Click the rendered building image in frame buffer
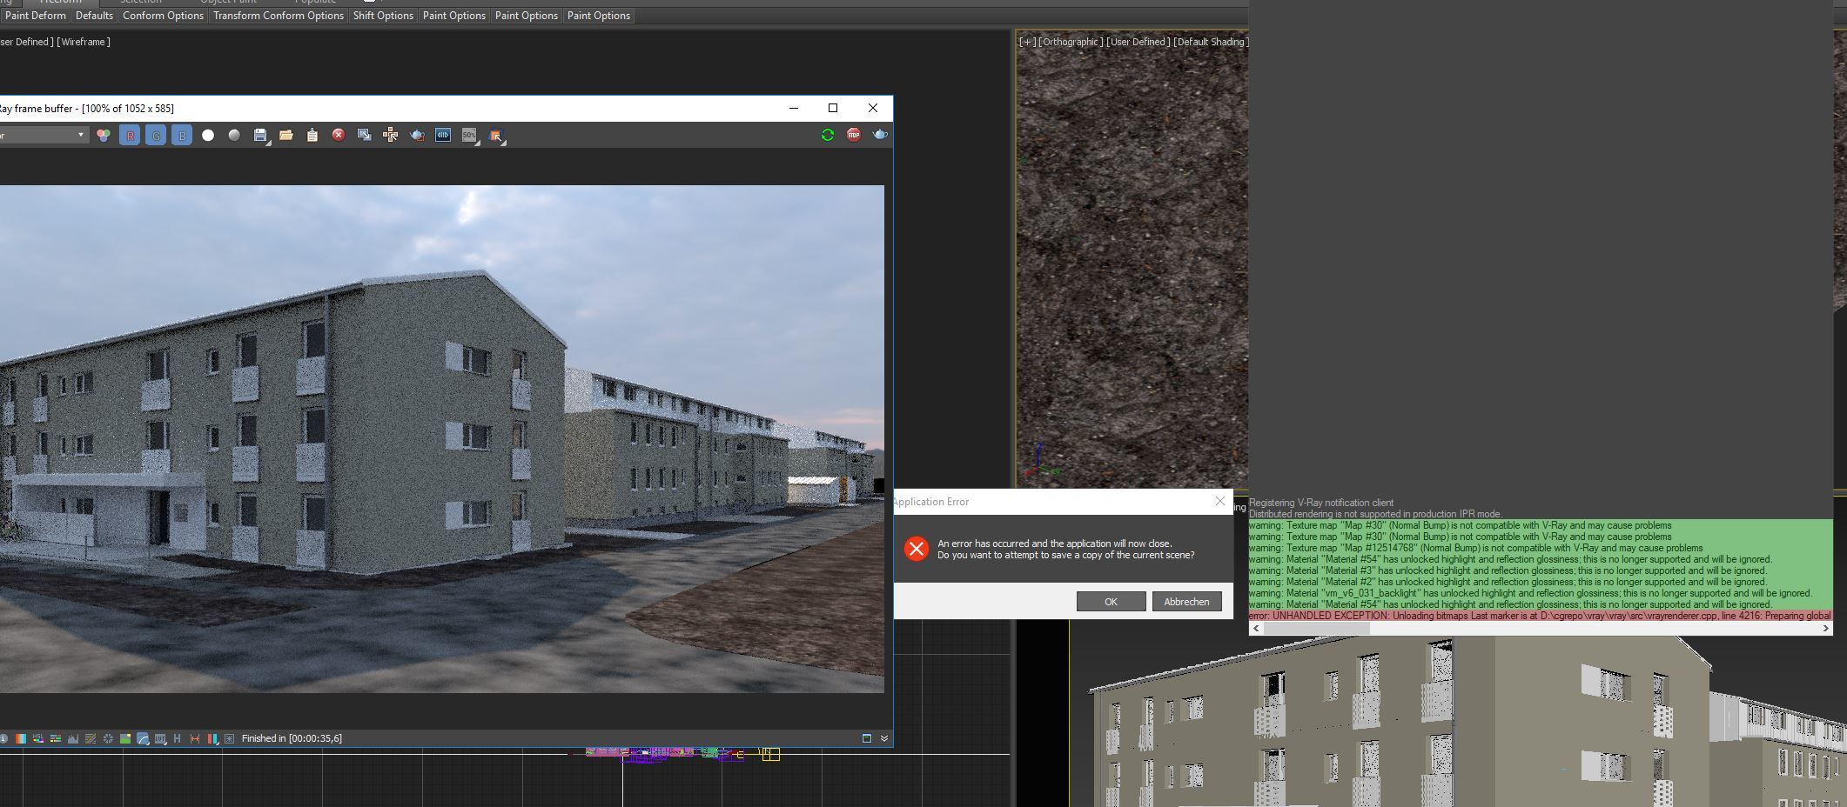 (x=442, y=439)
